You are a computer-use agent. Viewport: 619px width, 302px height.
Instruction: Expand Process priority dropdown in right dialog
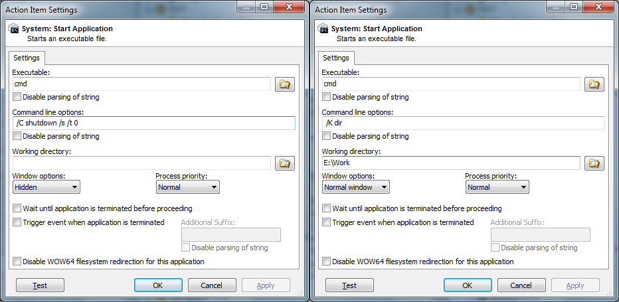(x=497, y=187)
